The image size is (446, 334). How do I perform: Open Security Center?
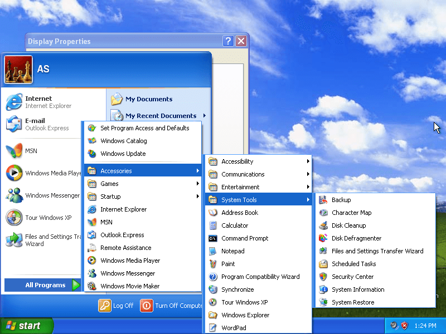(375, 276)
